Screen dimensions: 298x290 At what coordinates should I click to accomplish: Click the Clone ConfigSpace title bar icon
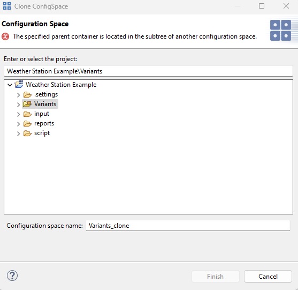[x=7, y=6]
